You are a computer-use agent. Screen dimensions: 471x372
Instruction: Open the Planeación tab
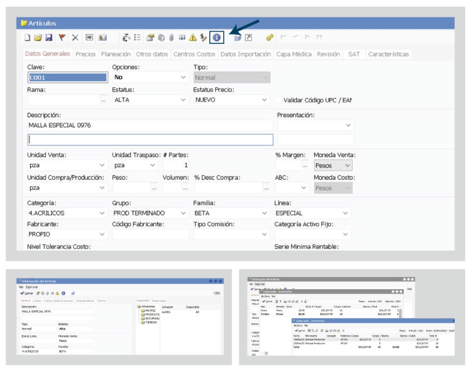[x=116, y=54]
